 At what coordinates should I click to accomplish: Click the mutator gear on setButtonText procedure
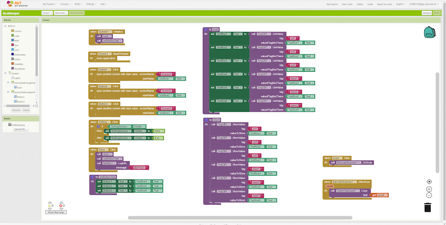point(93,177)
